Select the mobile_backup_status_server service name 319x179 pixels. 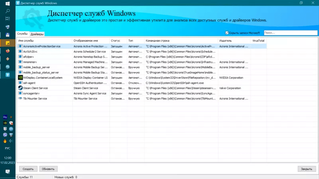[41, 72]
